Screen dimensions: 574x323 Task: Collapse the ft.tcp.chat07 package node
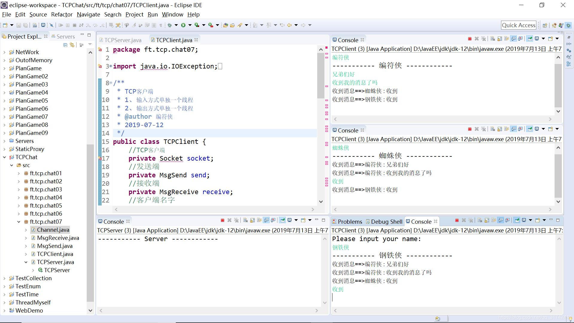pos(19,222)
